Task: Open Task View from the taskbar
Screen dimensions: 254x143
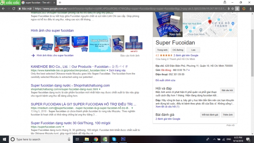Action: [x=77, y=139]
